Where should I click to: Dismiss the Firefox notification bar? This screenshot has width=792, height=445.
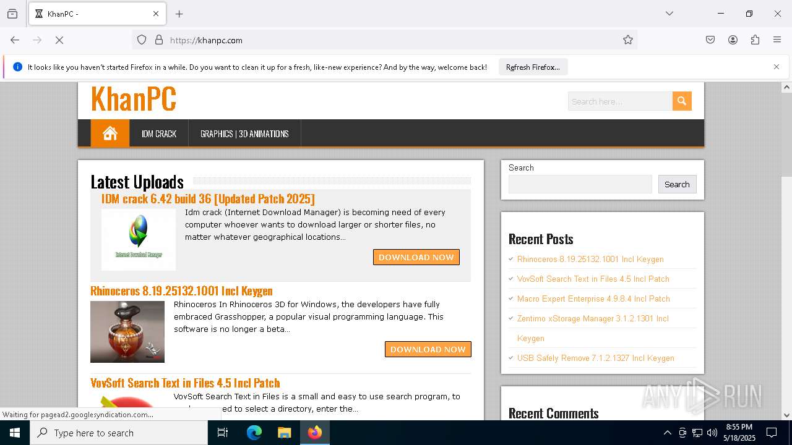coord(777,67)
